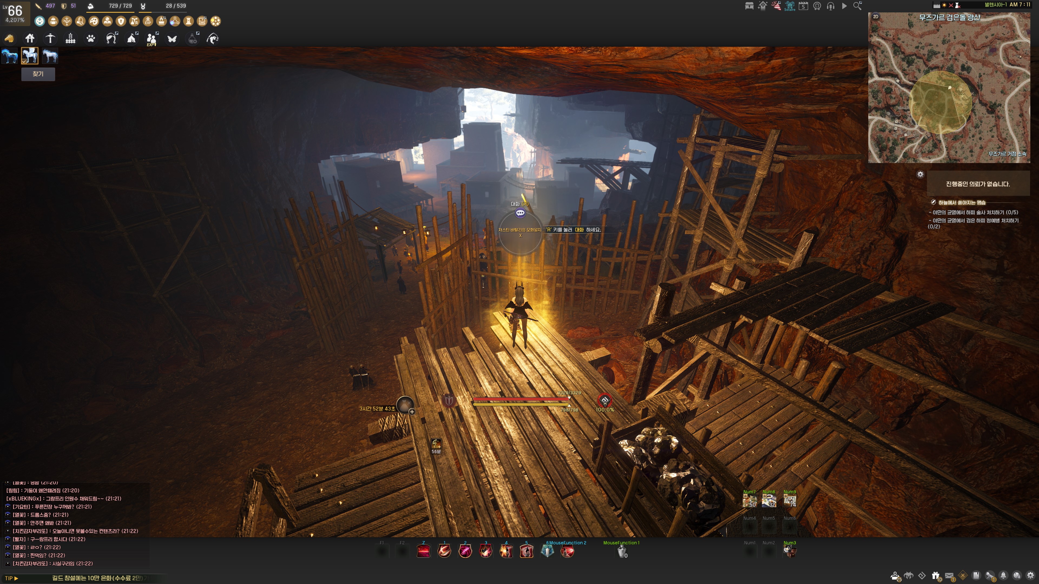This screenshot has height=584, width=1039.
Task: Select the white unicorn horse slot
Action: click(50, 56)
